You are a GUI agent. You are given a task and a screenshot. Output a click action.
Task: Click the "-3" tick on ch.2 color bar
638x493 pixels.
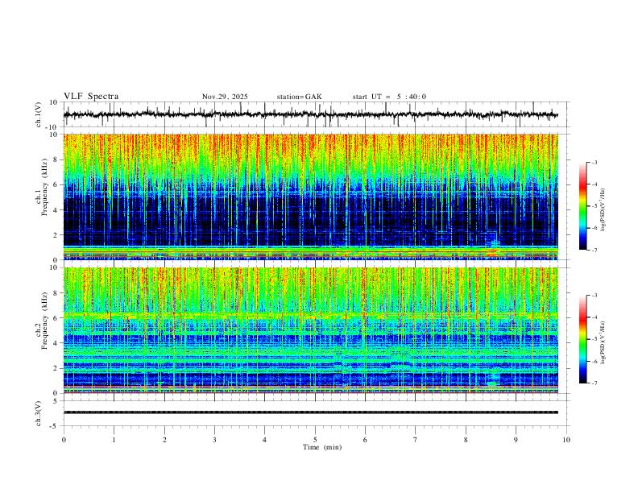[594, 296]
